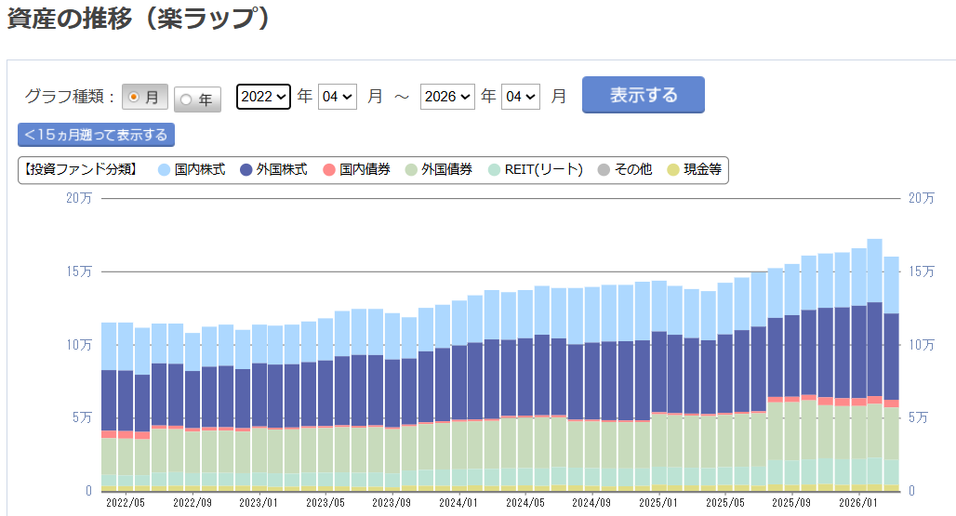Click the 2026/01 x-axis label
956x516 pixels.
(x=857, y=504)
